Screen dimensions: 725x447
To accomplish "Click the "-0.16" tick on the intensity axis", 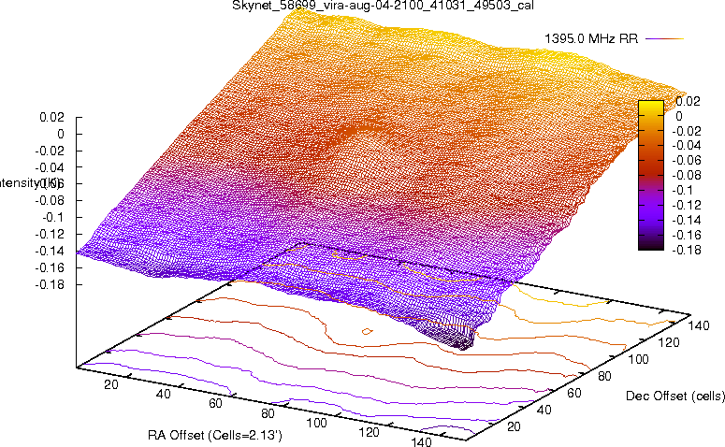I will [50, 267].
